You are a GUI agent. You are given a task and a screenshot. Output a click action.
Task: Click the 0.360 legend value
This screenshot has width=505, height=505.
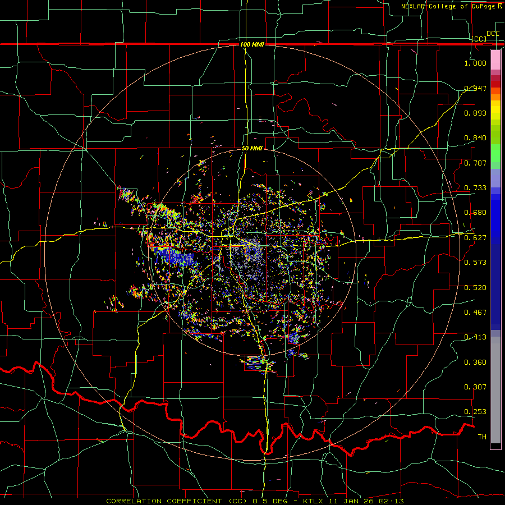(475, 362)
